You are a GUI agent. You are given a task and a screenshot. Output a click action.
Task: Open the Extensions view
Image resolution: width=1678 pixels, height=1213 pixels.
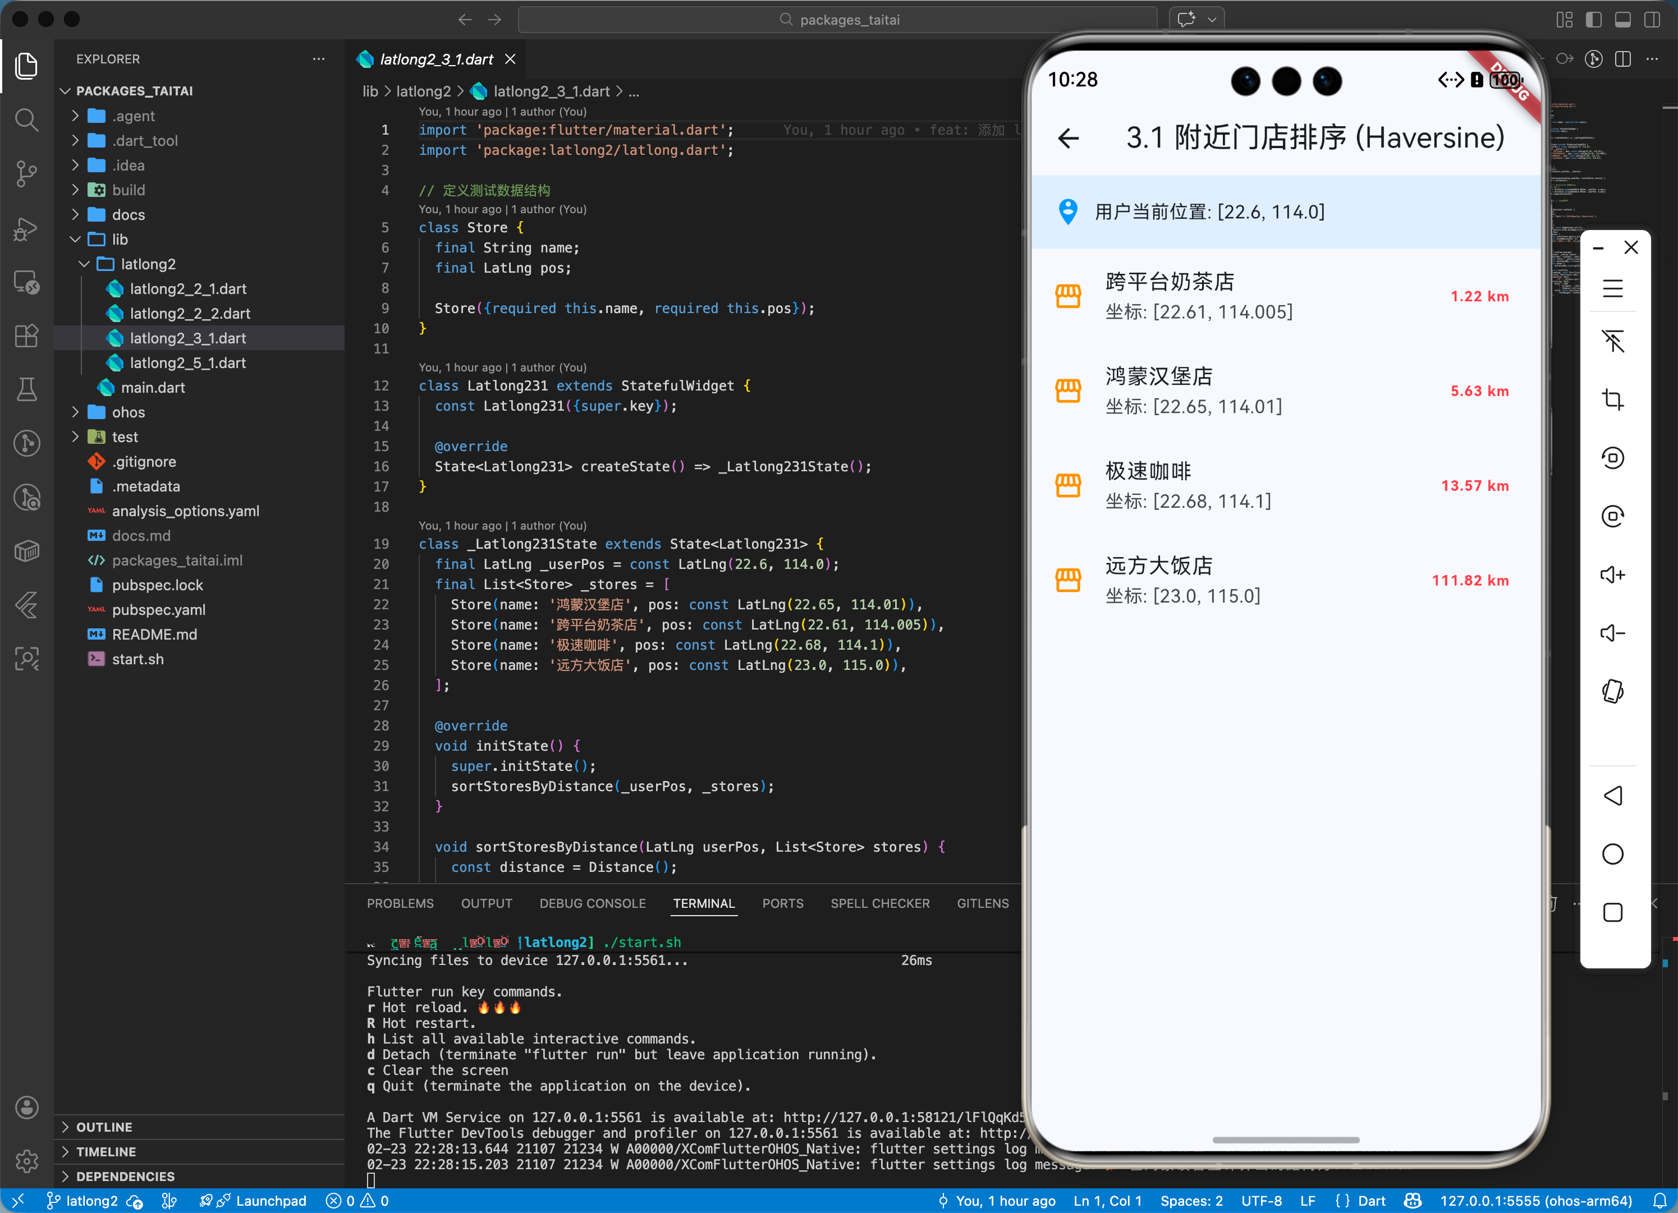click(x=26, y=336)
